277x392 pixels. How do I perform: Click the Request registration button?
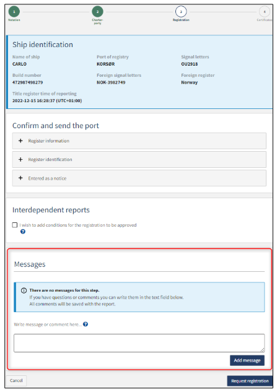[250, 381]
